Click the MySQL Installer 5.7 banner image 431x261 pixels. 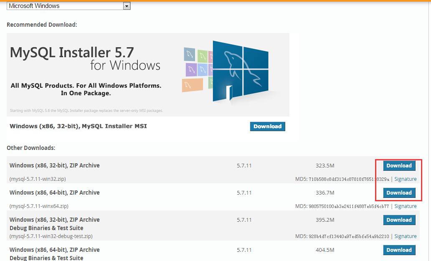tap(148, 75)
